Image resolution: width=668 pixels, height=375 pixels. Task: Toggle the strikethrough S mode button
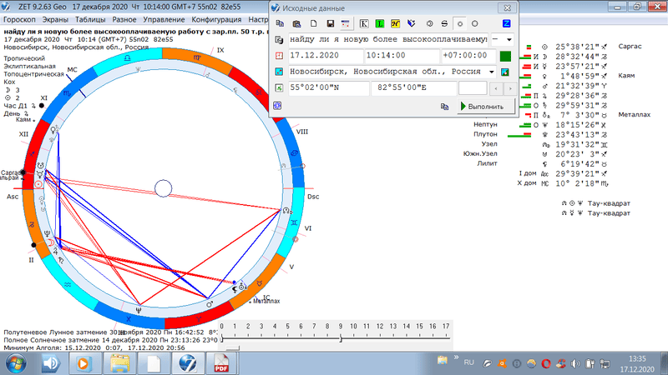pos(443,22)
